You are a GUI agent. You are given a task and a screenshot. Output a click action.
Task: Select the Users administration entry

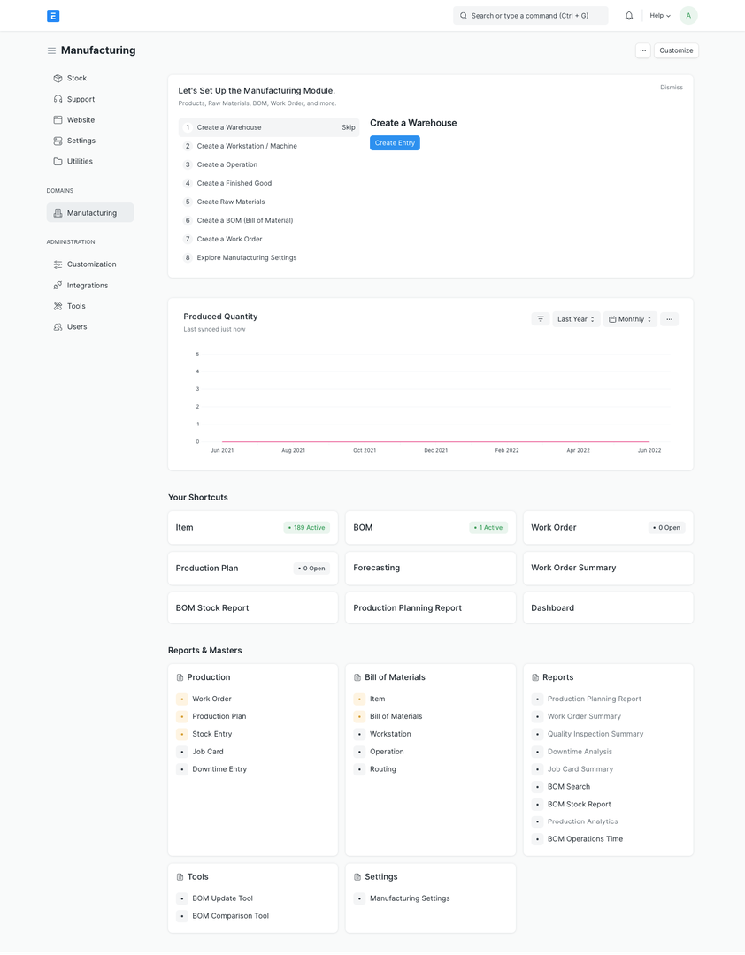tap(76, 326)
